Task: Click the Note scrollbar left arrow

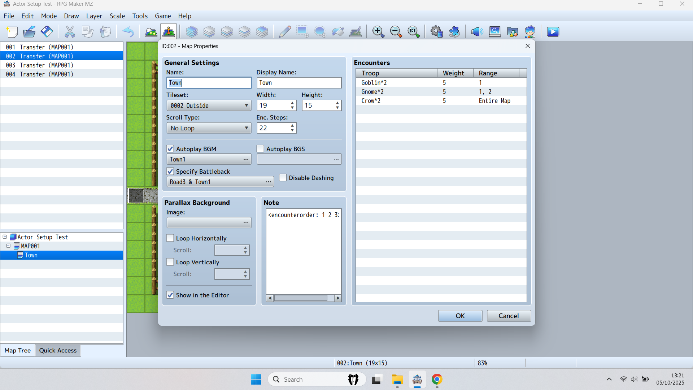Action: (270, 298)
